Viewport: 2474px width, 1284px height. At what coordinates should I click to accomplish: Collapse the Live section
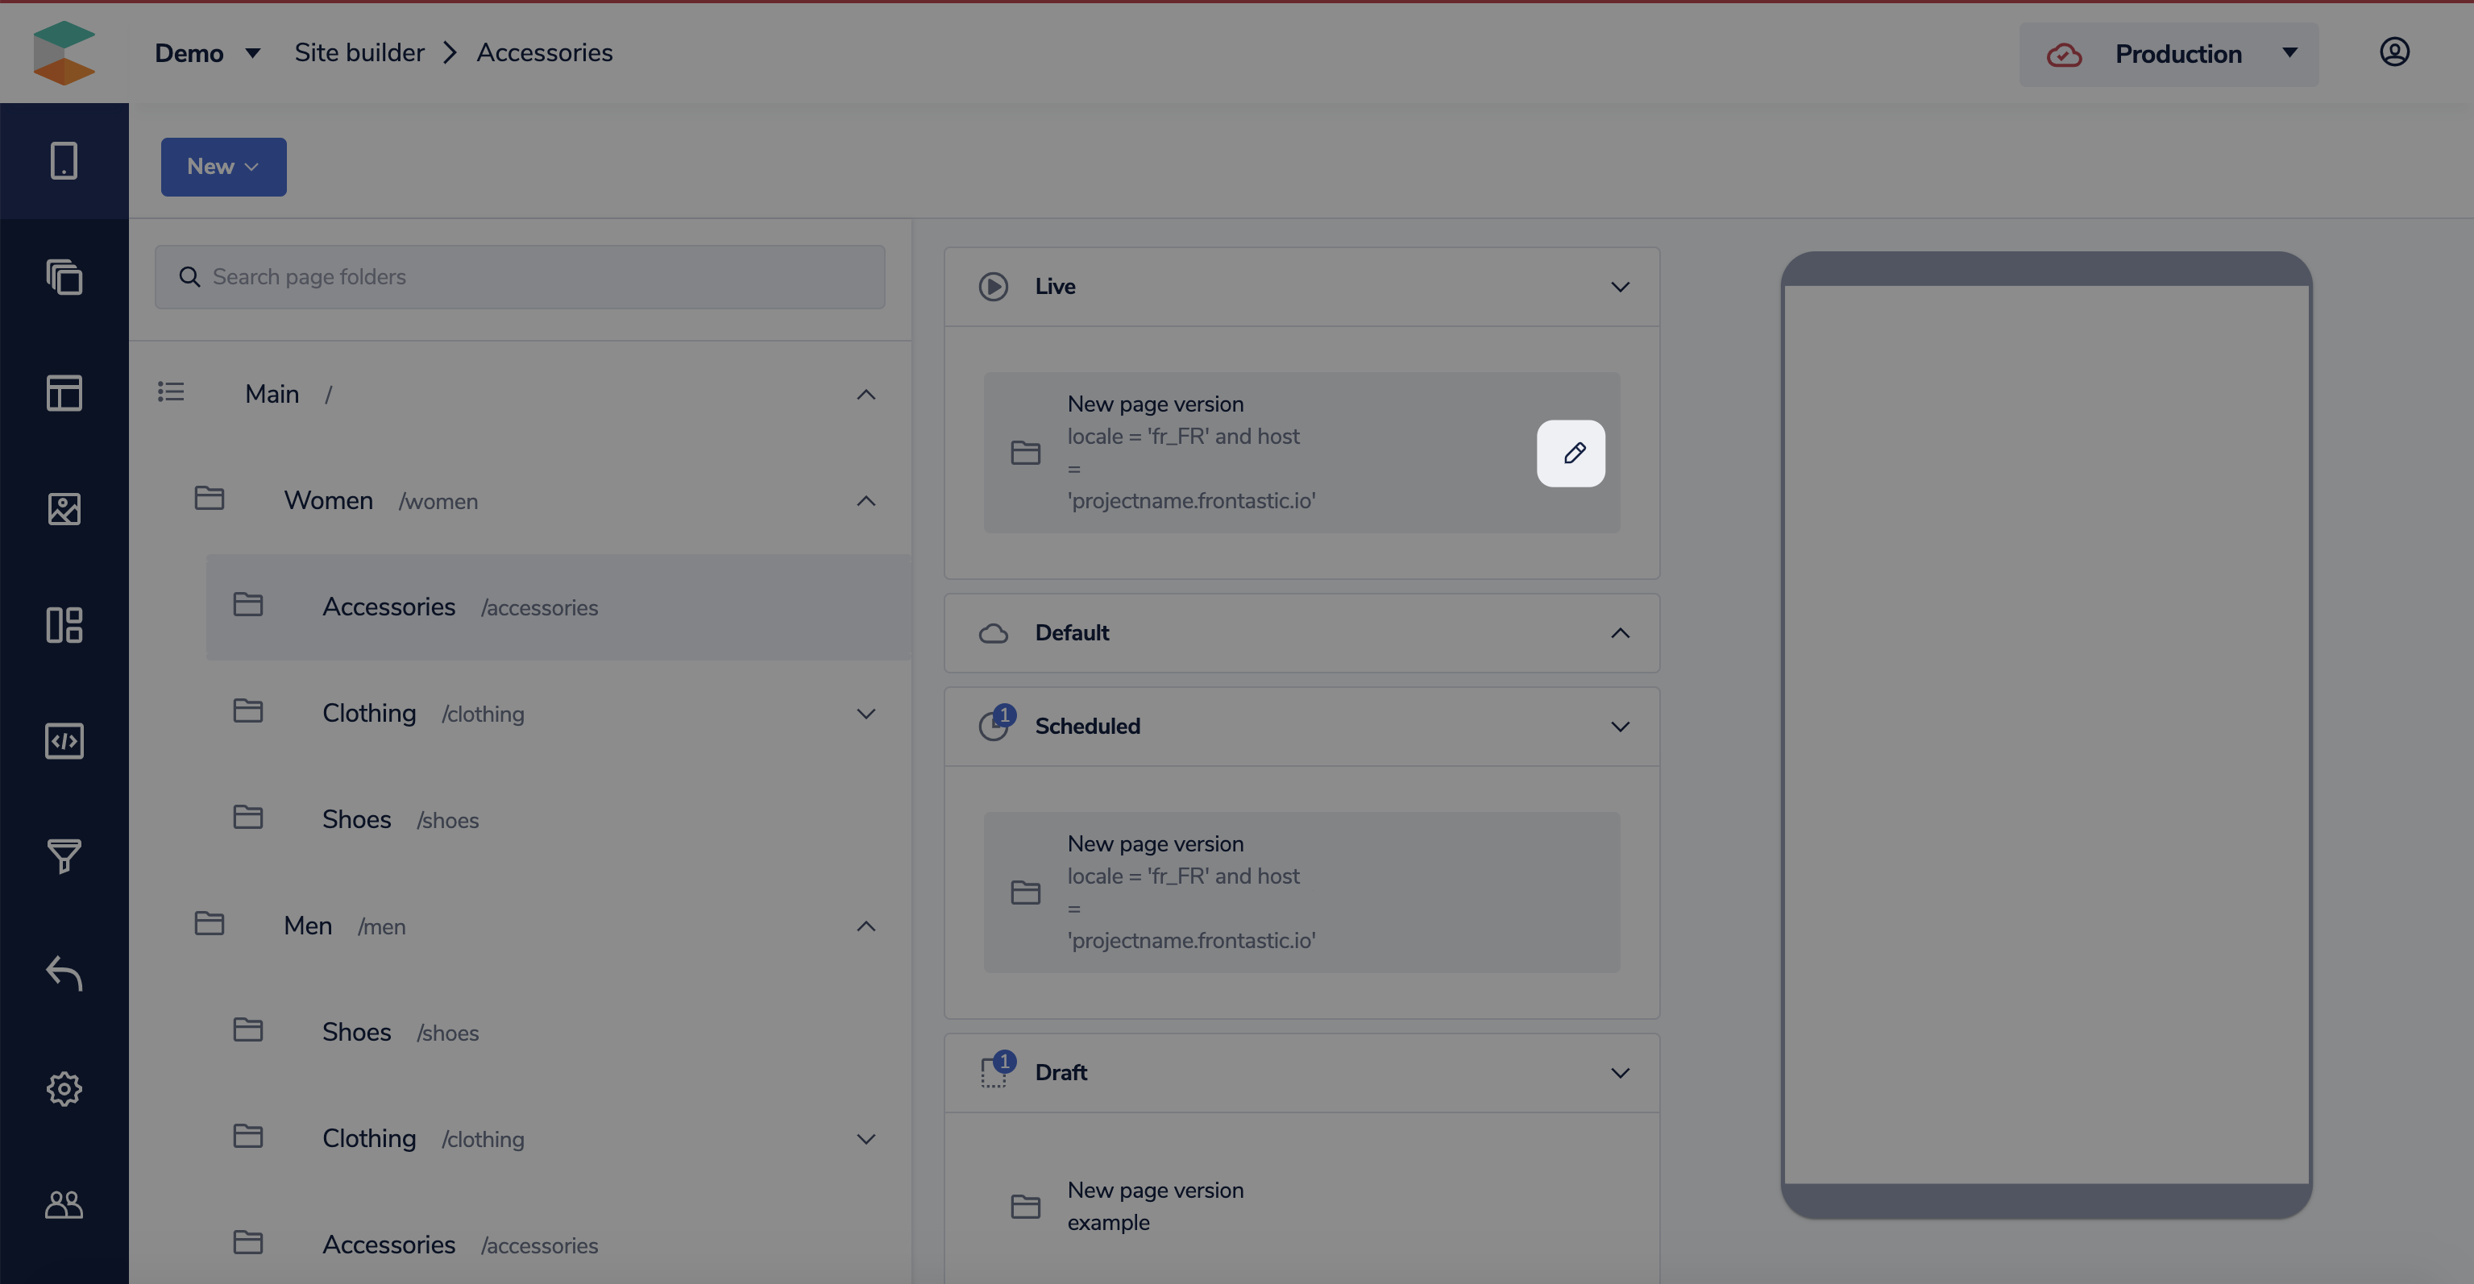(1619, 287)
